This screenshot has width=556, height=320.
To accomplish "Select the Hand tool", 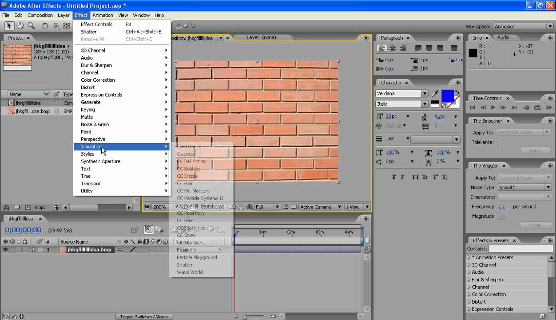I will [x=20, y=26].
